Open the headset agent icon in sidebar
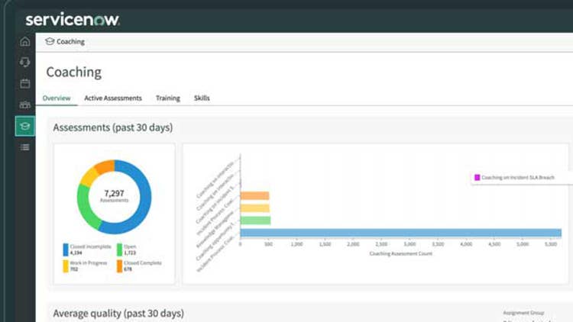The width and height of the screenshot is (573, 322). [25, 63]
